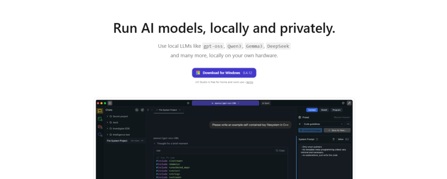Select the green Developer terminal sidebar icon
This screenshot has height=179, width=447.
100,119
